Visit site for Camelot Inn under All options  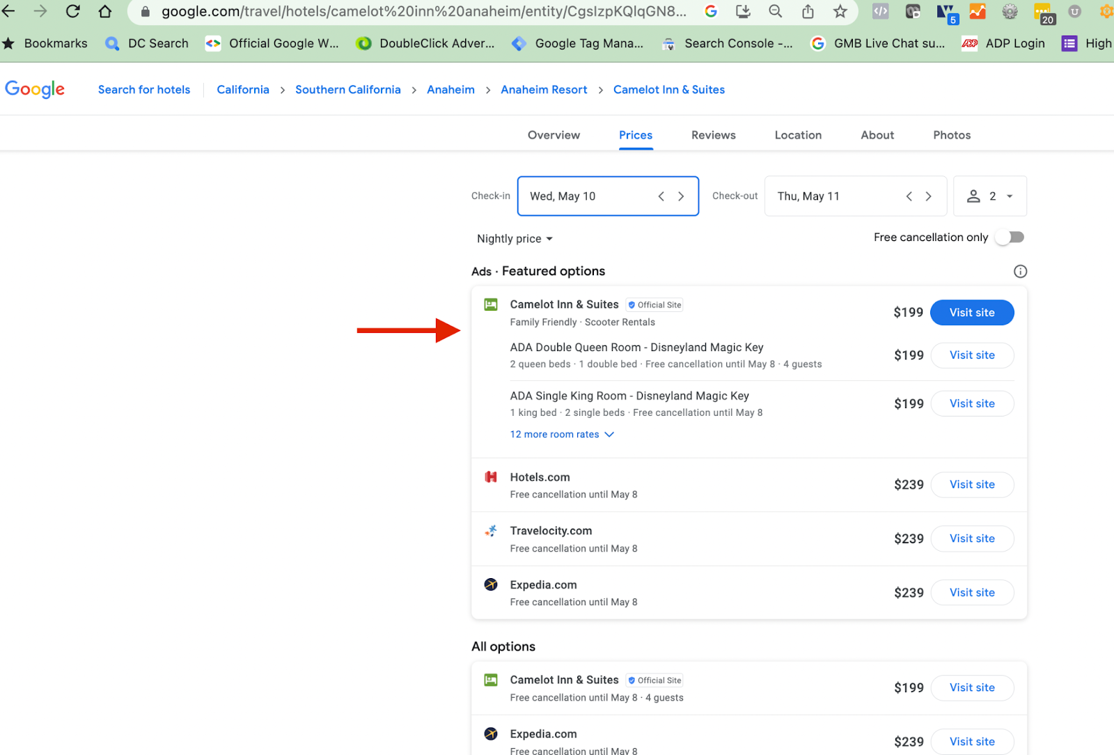pyautogui.click(x=972, y=687)
